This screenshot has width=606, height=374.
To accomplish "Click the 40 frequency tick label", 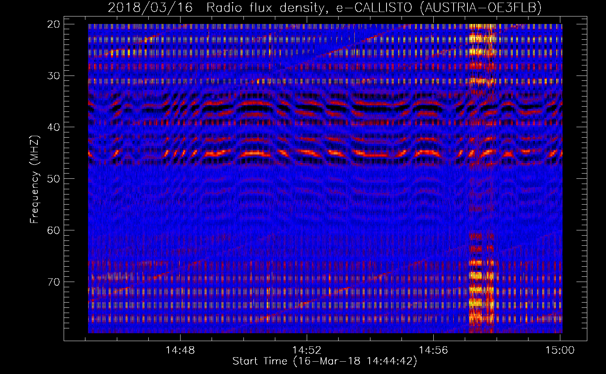I will [x=54, y=127].
